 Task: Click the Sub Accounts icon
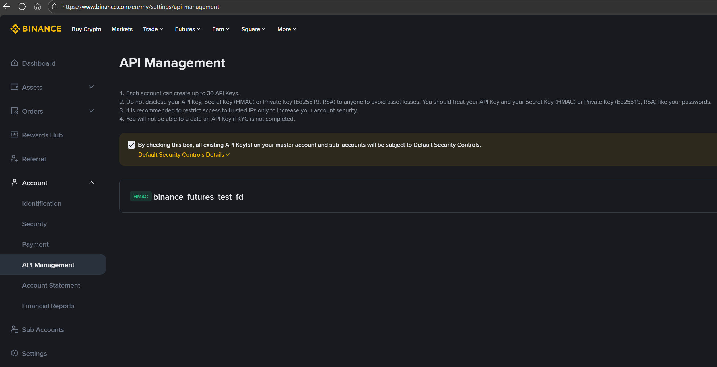[x=14, y=329]
